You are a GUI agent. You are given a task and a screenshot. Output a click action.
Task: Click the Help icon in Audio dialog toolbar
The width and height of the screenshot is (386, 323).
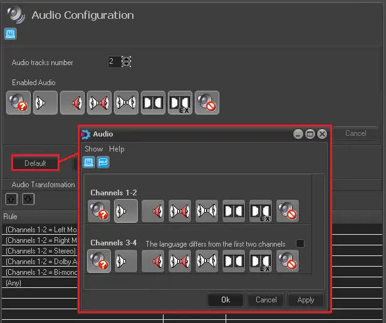[103, 163]
